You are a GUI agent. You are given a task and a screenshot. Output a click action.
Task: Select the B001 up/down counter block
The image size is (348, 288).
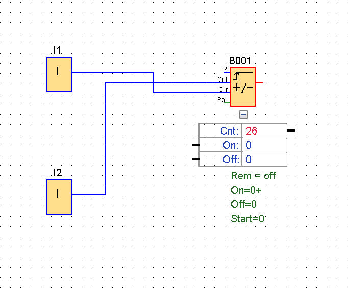point(243,87)
